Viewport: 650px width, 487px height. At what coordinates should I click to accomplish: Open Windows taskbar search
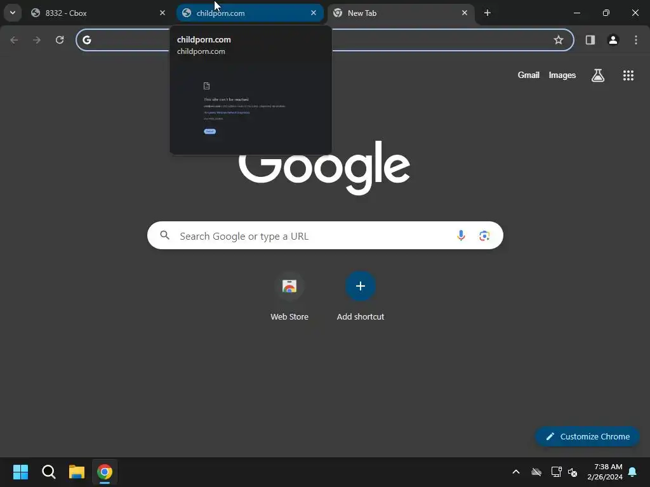[x=48, y=472]
